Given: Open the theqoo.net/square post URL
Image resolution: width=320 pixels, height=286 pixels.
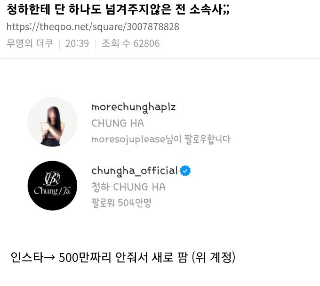Looking at the screenshot, I should [x=93, y=27].
